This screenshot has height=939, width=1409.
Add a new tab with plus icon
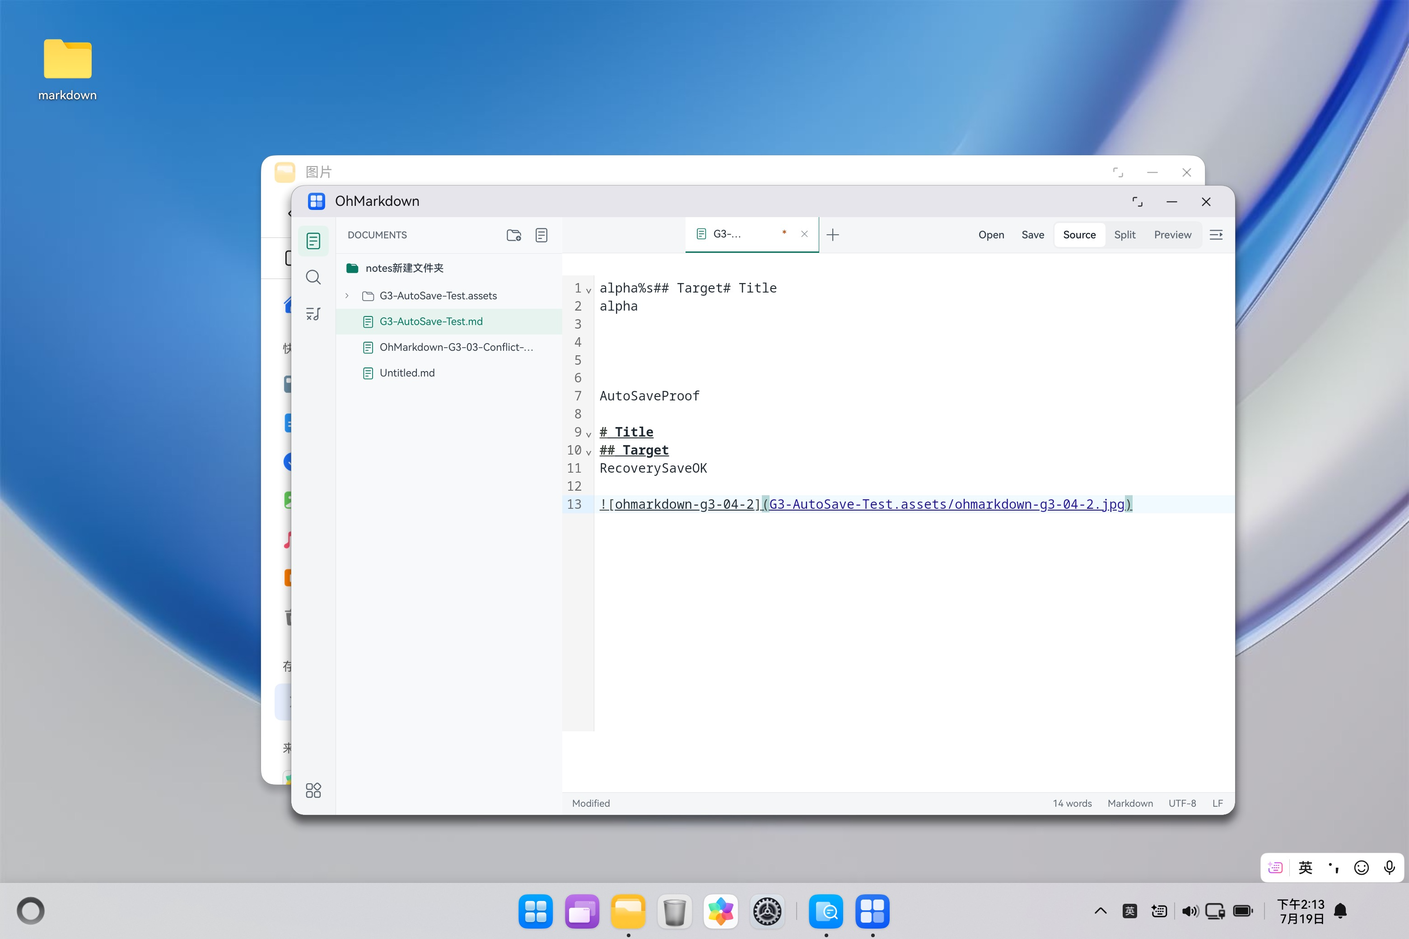[833, 235]
